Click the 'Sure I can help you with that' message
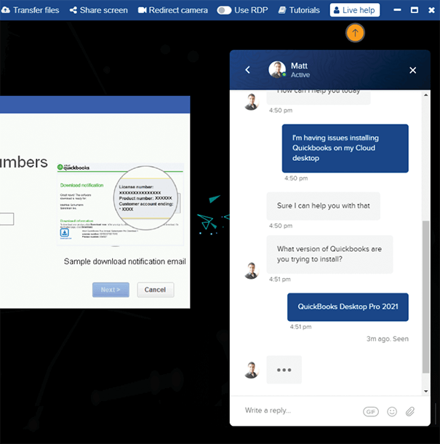Image resolution: width=440 pixels, height=444 pixels. pyautogui.click(x=323, y=206)
